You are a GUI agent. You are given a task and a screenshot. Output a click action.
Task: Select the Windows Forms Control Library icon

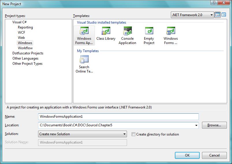point(171,31)
